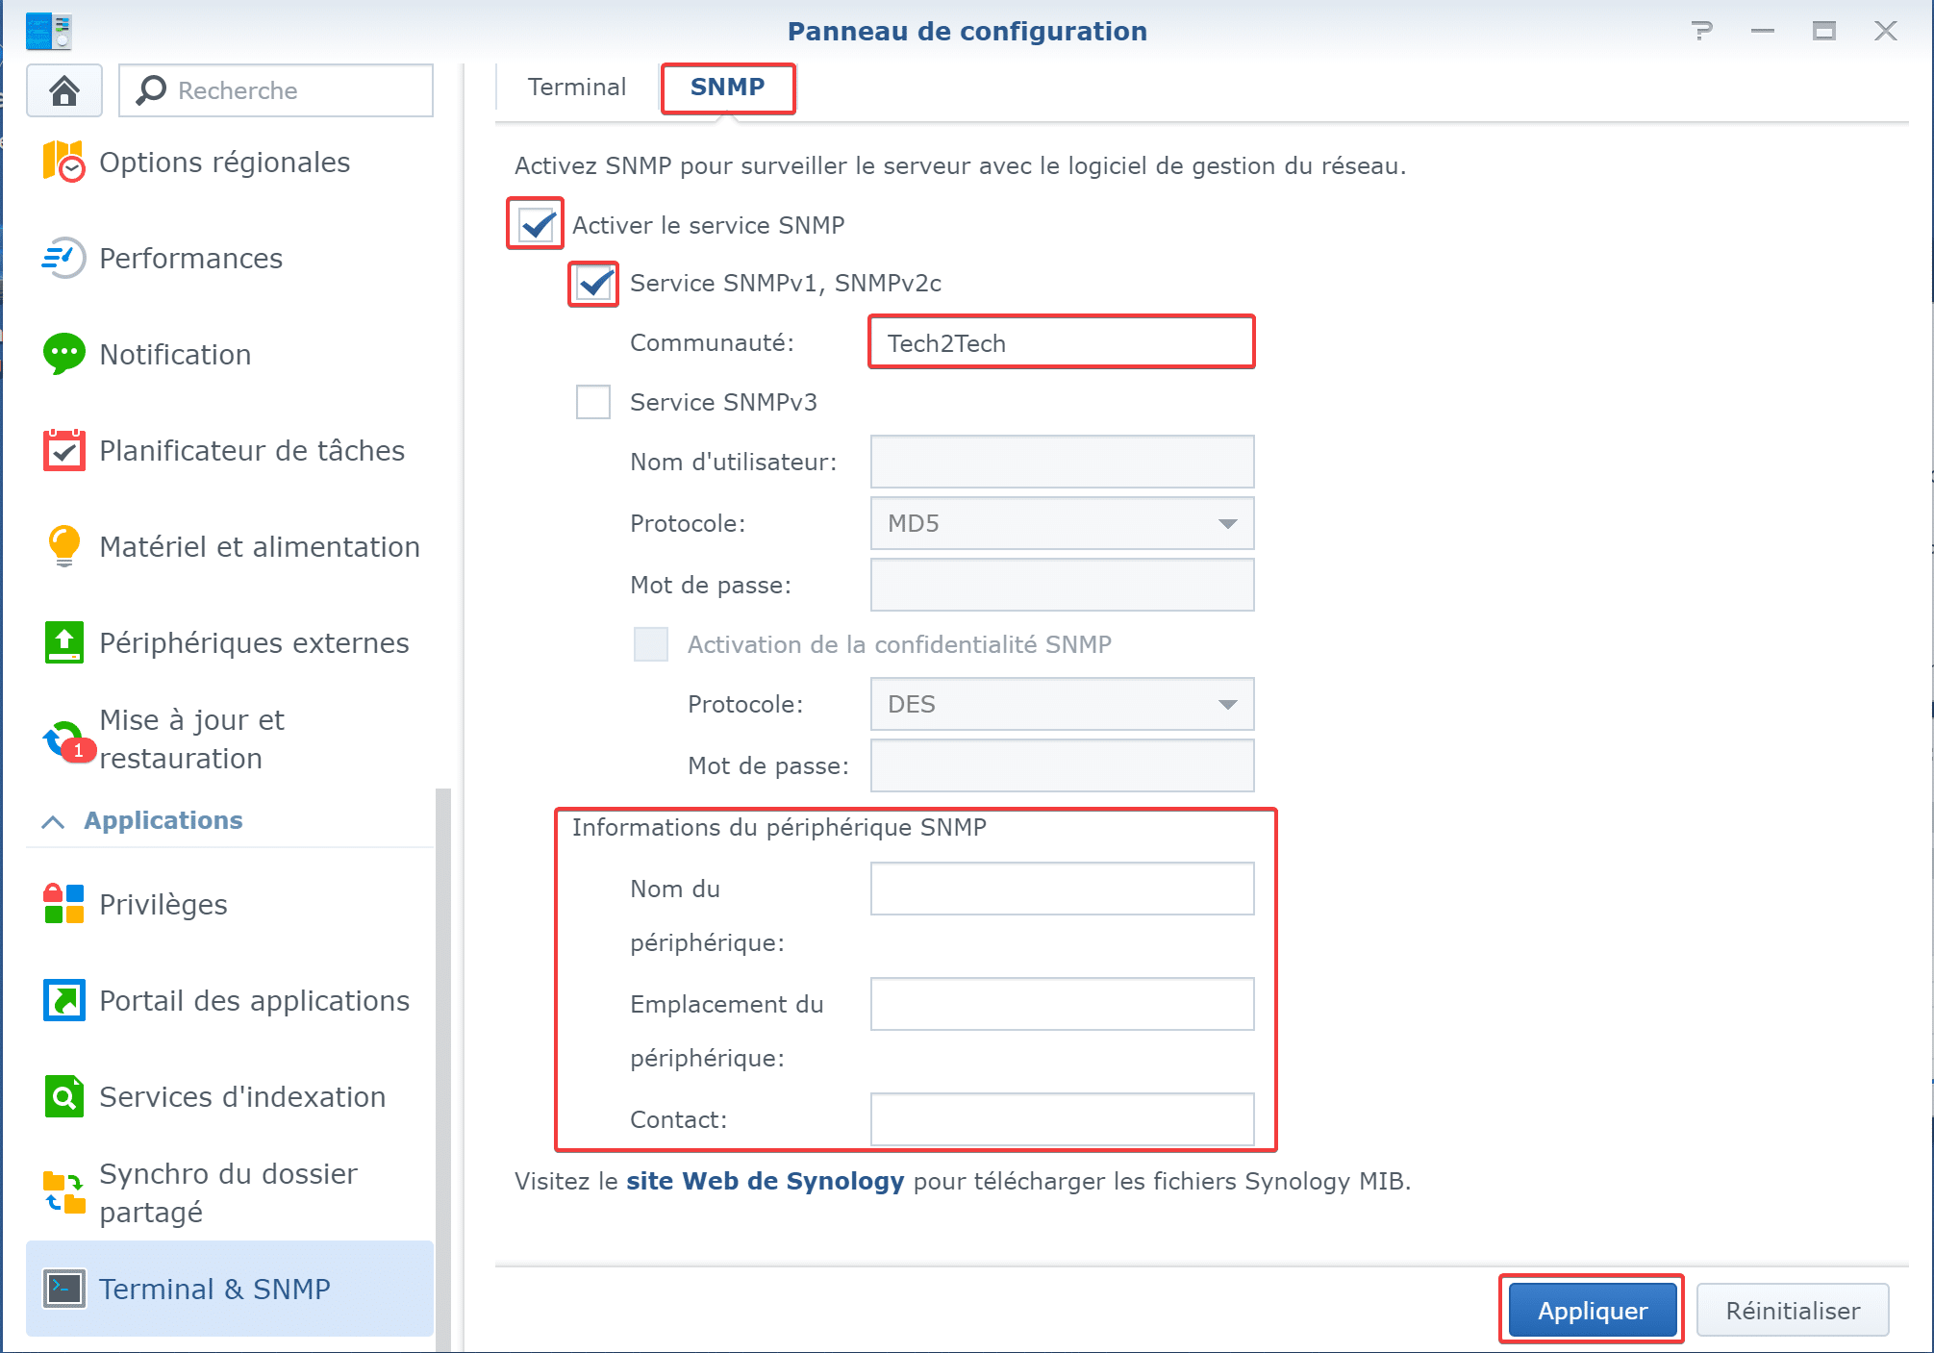The width and height of the screenshot is (1934, 1353).
Task: Focus the SNMPv3 Mot de passe field
Action: pyautogui.click(x=1062, y=585)
